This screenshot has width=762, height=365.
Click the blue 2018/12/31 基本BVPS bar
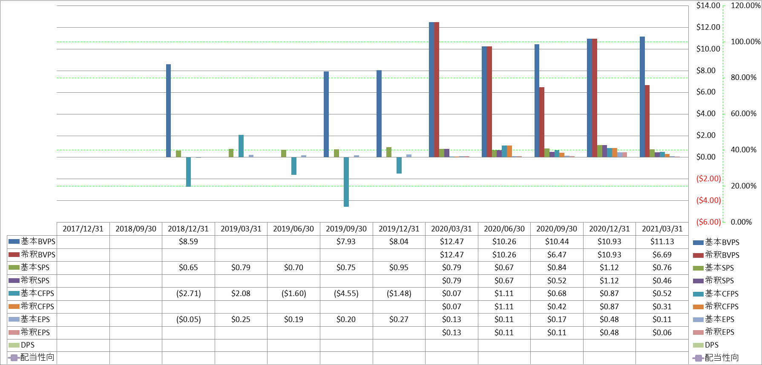[168, 111]
